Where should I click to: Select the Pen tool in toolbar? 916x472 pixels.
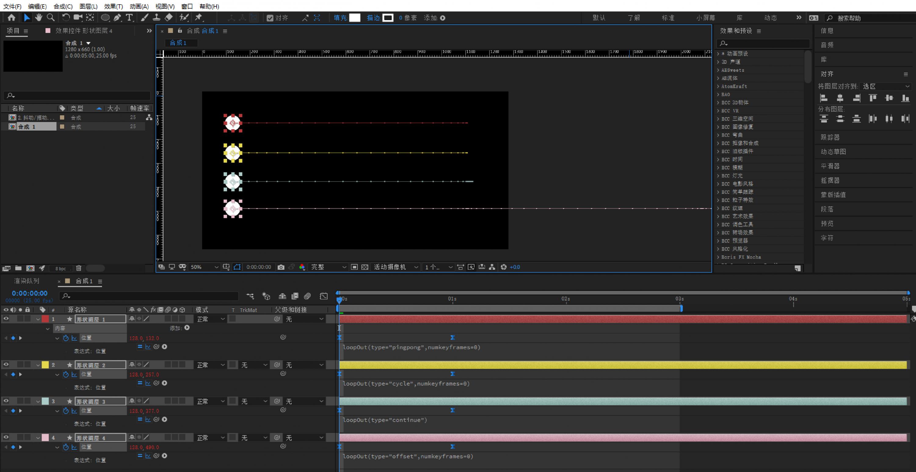click(117, 17)
